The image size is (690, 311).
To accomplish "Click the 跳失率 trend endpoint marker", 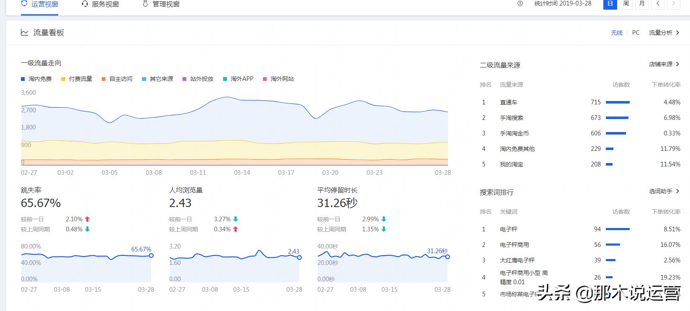I will pos(151,256).
